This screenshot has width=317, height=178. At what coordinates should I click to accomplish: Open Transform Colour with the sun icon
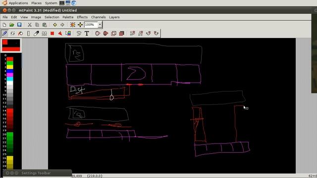[73, 25]
